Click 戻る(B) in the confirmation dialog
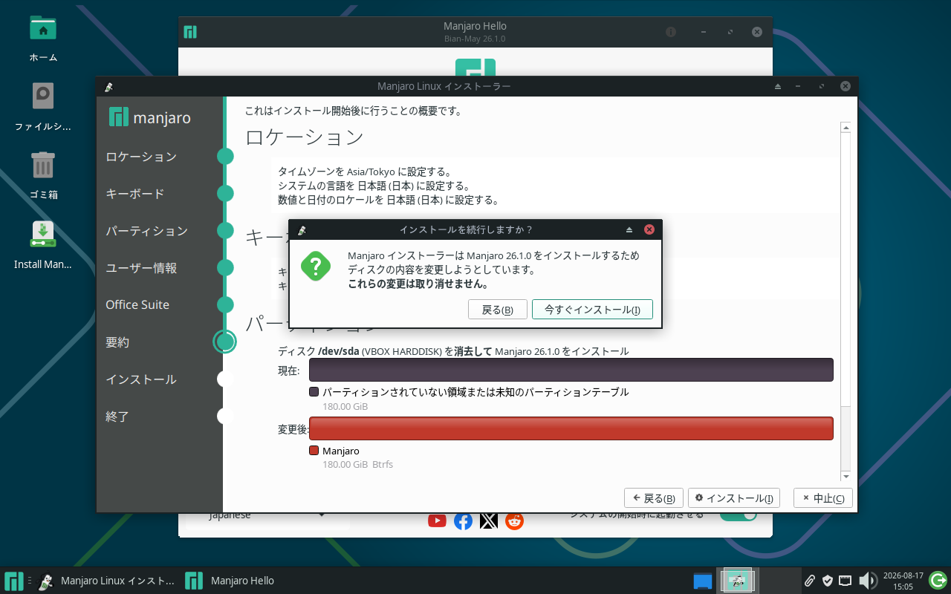 pyautogui.click(x=498, y=310)
